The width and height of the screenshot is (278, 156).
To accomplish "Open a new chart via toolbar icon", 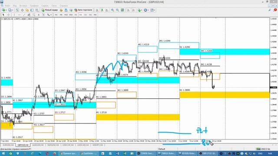I will (x=3, y=10).
